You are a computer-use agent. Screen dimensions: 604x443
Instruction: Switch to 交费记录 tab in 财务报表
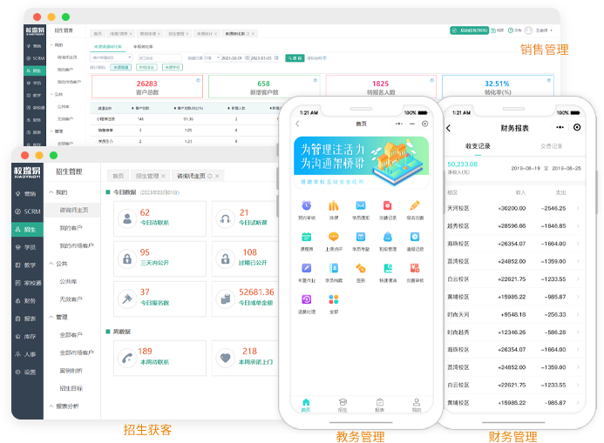(x=551, y=146)
